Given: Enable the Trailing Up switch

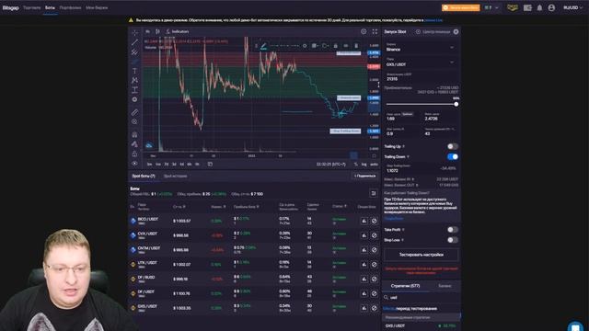Looking at the screenshot, I should tap(453, 146).
